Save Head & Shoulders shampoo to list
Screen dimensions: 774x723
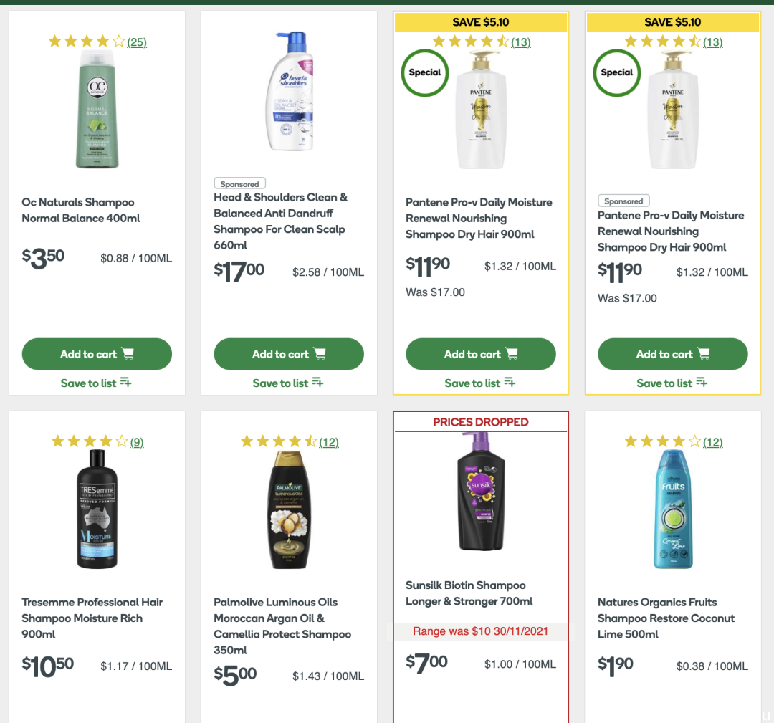tap(288, 383)
